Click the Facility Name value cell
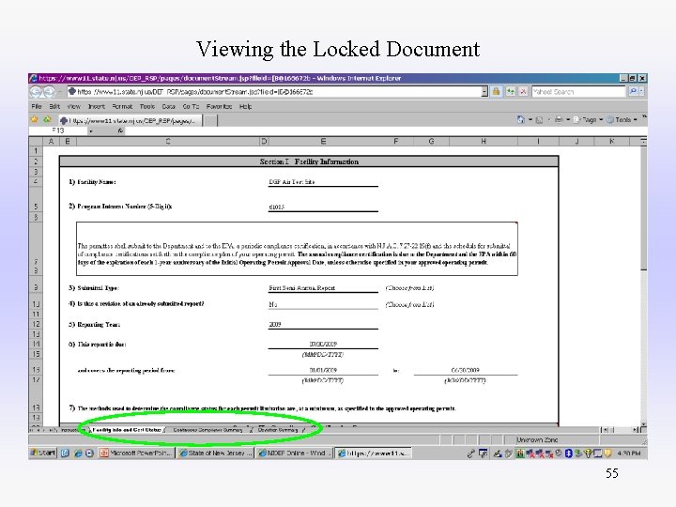Viewport: 676px width, 507px height. pyautogui.click(x=323, y=182)
